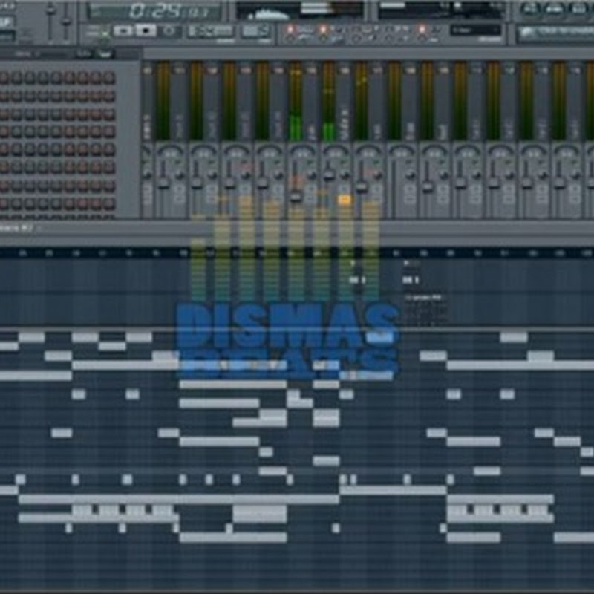Click the song time display showing 0:25
The width and height of the screenshot is (594, 594).
click(154, 11)
